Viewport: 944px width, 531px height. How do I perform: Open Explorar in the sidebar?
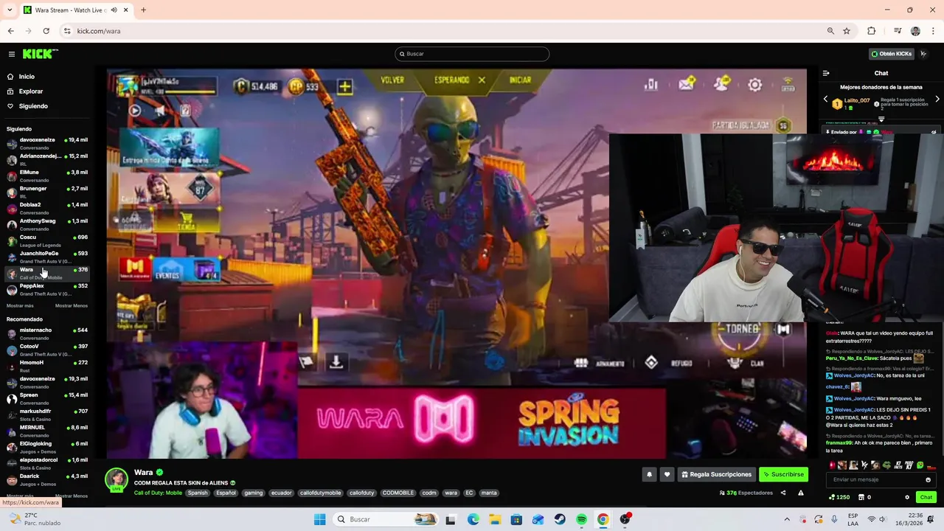pyautogui.click(x=31, y=91)
